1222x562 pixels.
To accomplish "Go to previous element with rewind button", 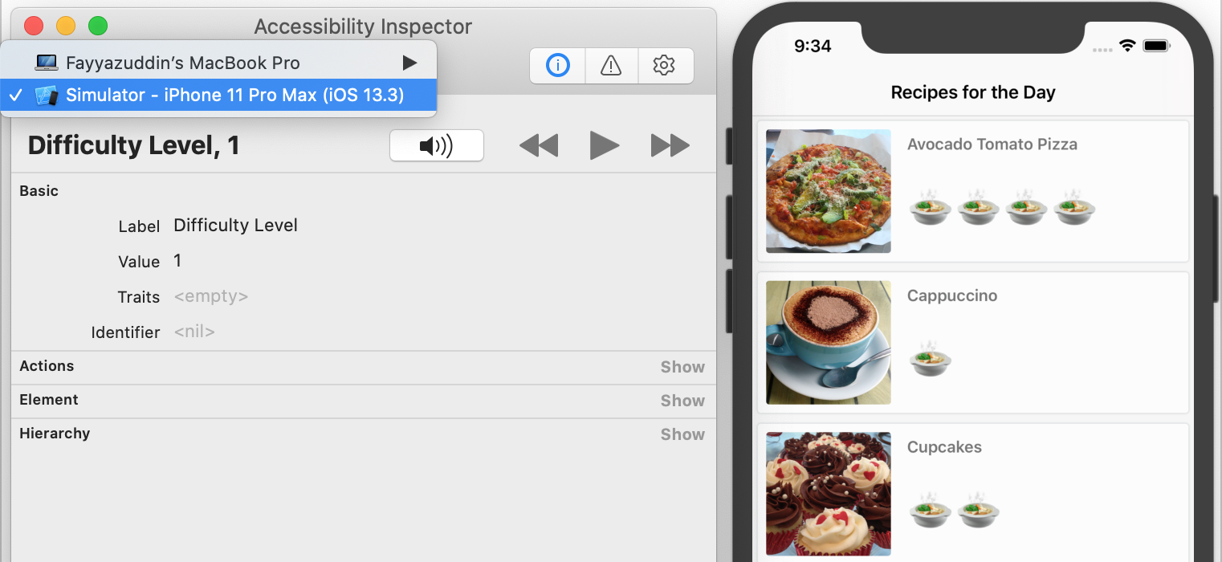I will (x=539, y=145).
